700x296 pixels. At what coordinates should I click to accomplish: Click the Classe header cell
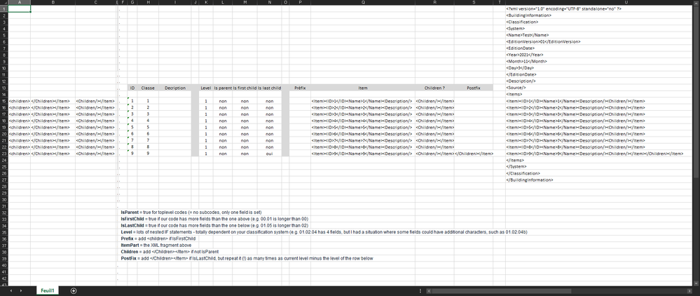click(x=148, y=88)
